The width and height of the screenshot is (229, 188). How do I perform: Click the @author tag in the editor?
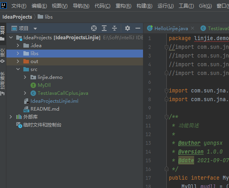[189, 143]
